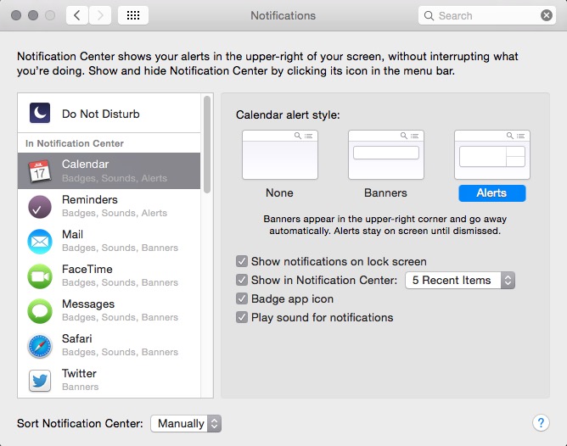Open Sort Notification Center Manually dropdown

[x=186, y=423]
